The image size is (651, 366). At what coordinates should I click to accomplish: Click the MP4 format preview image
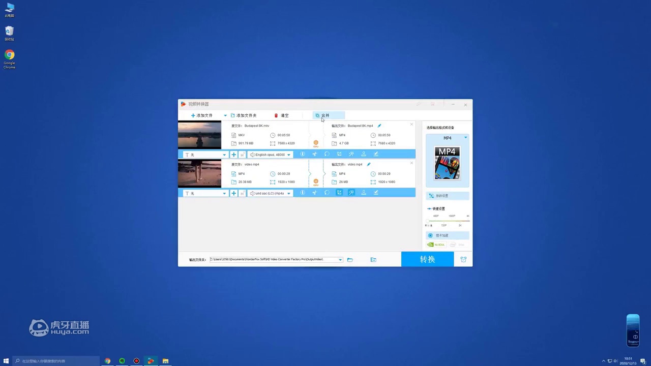point(447,163)
